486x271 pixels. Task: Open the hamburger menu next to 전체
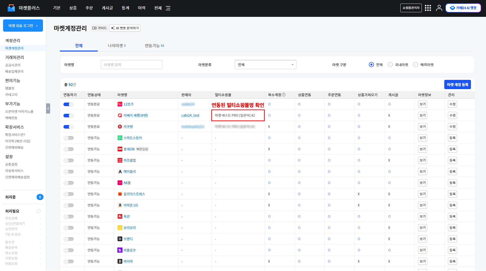(x=168, y=8)
